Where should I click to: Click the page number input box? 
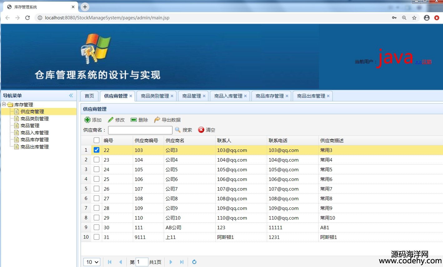pyautogui.click(x=142, y=262)
